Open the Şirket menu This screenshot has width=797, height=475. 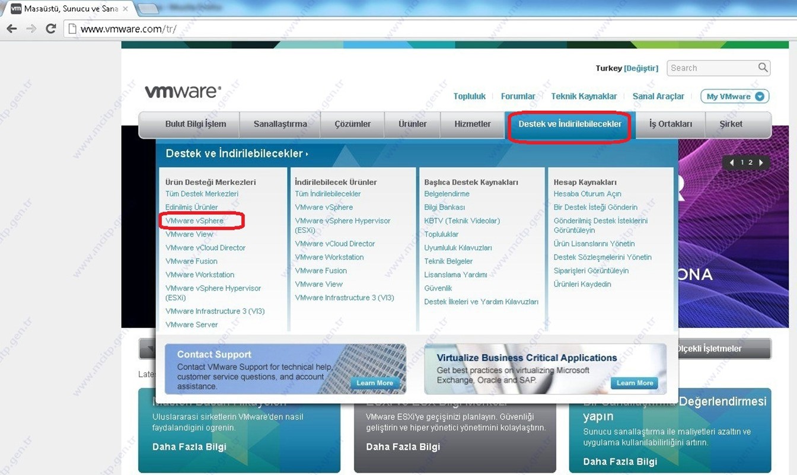click(x=731, y=124)
